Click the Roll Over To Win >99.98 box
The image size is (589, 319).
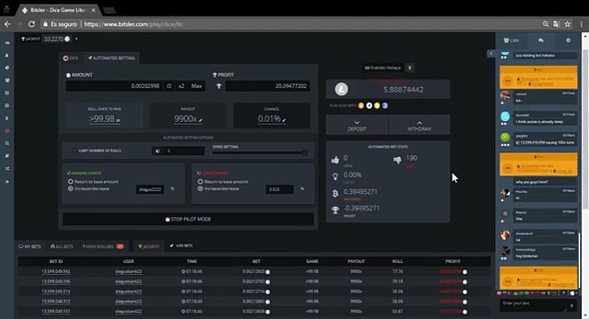[x=105, y=115]
